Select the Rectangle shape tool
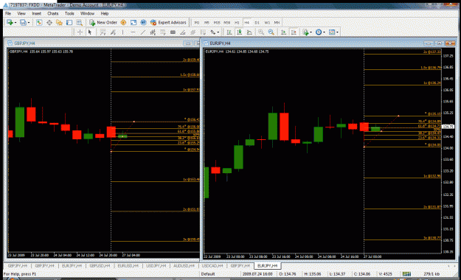 tap(173, 32)
